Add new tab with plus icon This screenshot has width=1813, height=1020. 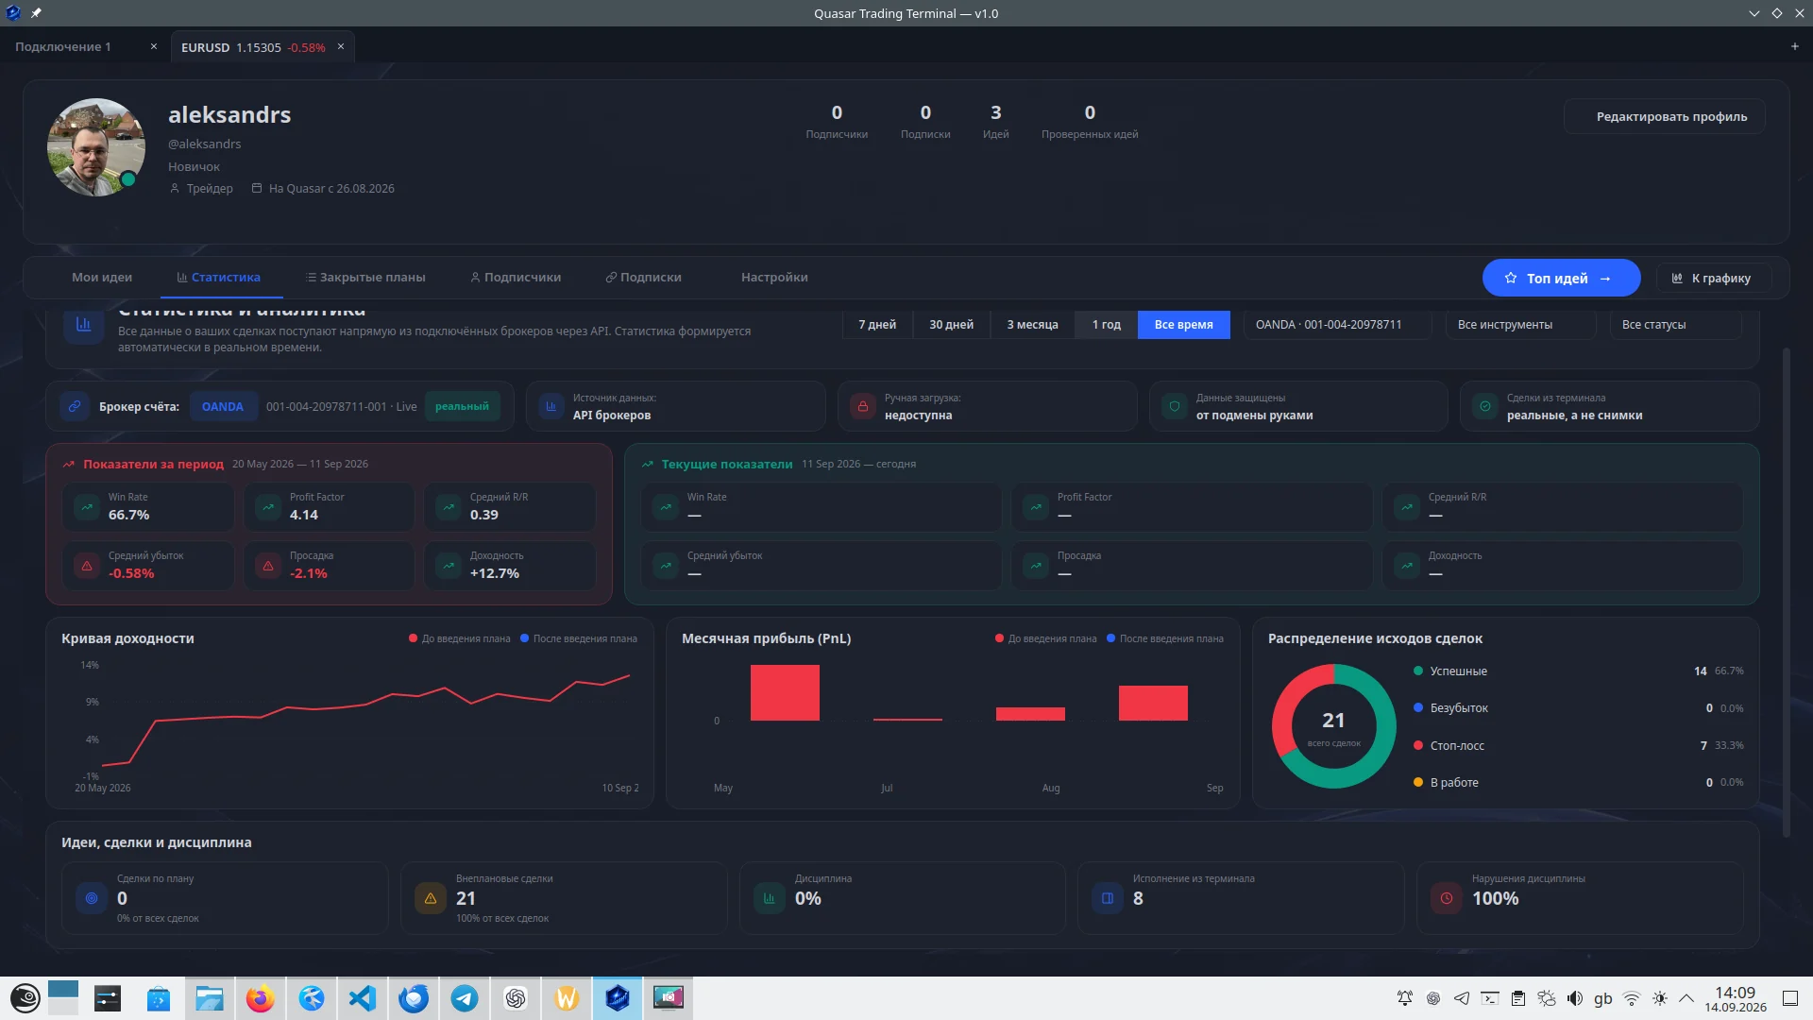click(x=1794, y=46)
